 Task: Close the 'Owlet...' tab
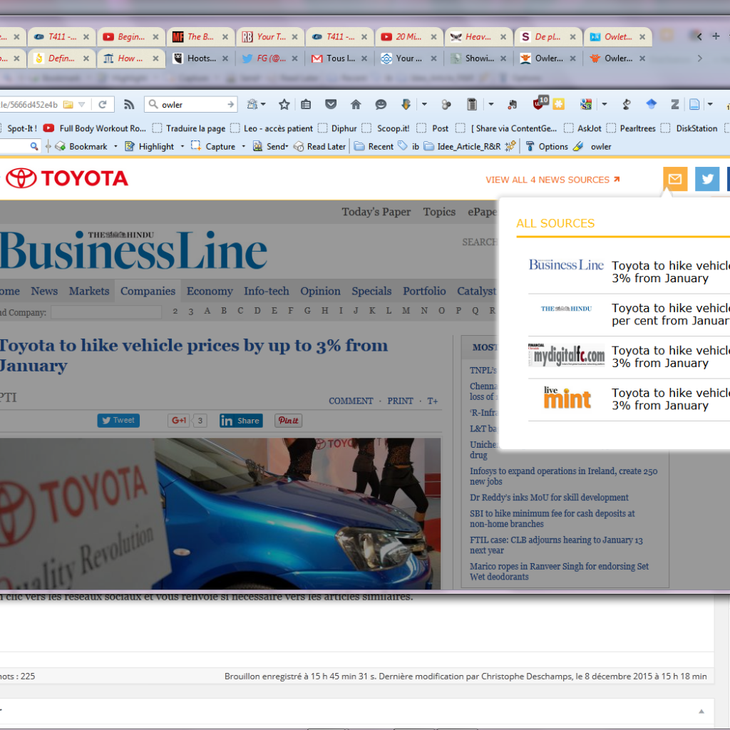642,37
